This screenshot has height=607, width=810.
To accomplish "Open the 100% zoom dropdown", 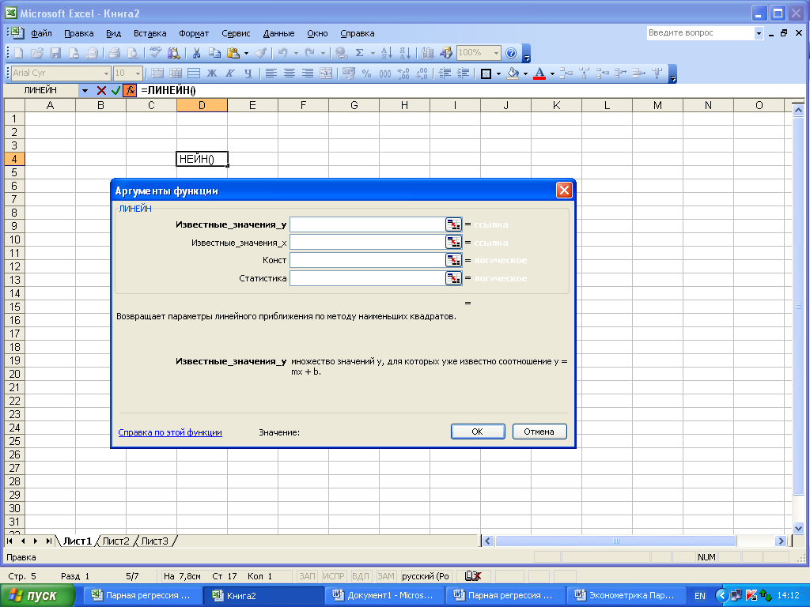I will (x=496, y=53).
